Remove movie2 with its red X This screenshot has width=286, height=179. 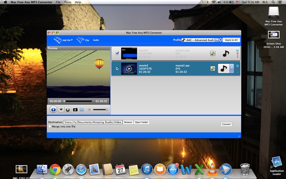click(237, 69)
